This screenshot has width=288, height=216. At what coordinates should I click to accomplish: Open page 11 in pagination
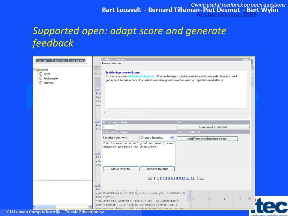(x=188, y=178)
